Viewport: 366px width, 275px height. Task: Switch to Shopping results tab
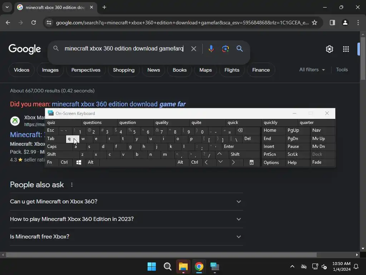pyautogui.click(x=124, y=70)
